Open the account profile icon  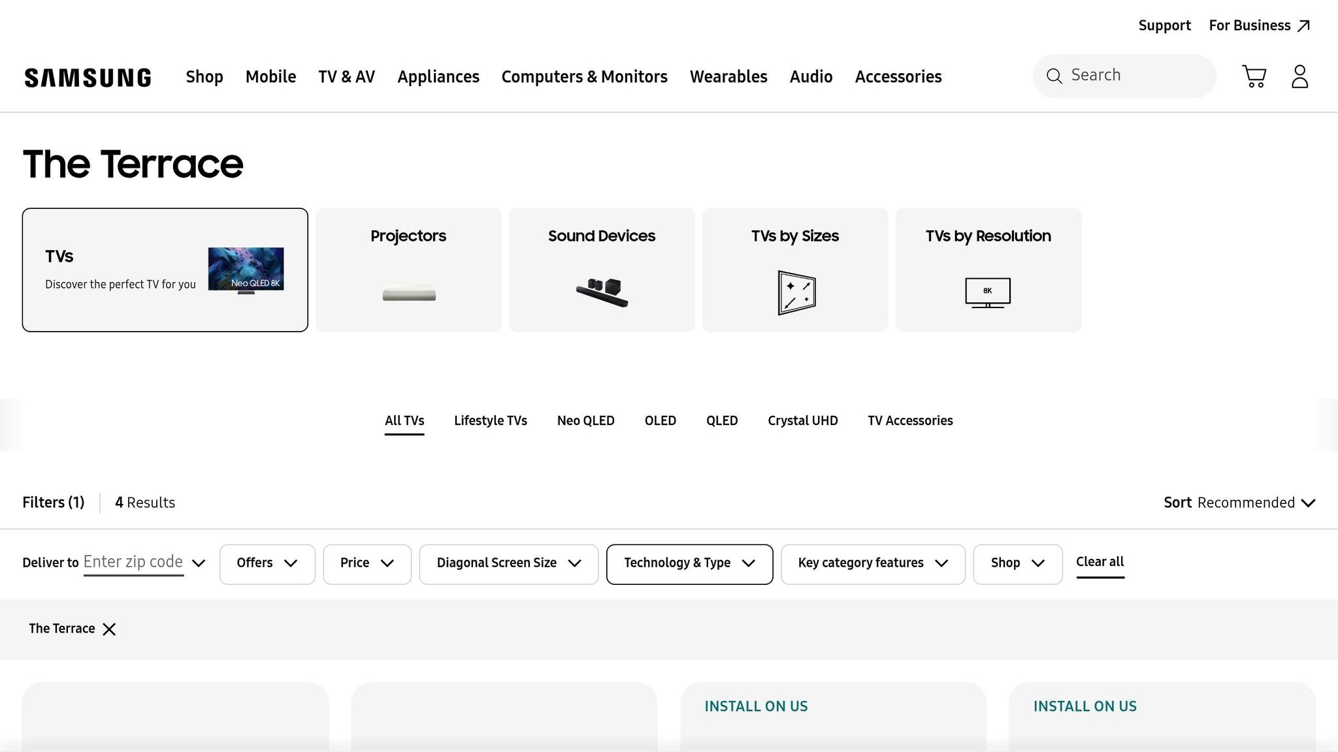[x=1299, y=76]
